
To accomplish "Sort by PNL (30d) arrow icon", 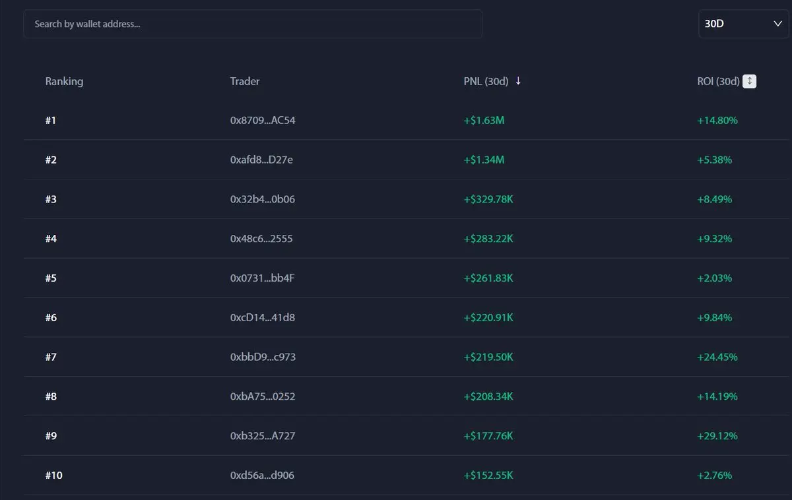I will [518, 81].
